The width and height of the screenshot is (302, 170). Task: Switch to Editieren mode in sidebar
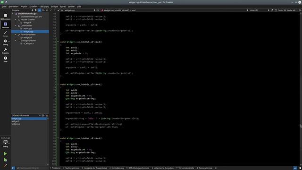coord(5,25)
